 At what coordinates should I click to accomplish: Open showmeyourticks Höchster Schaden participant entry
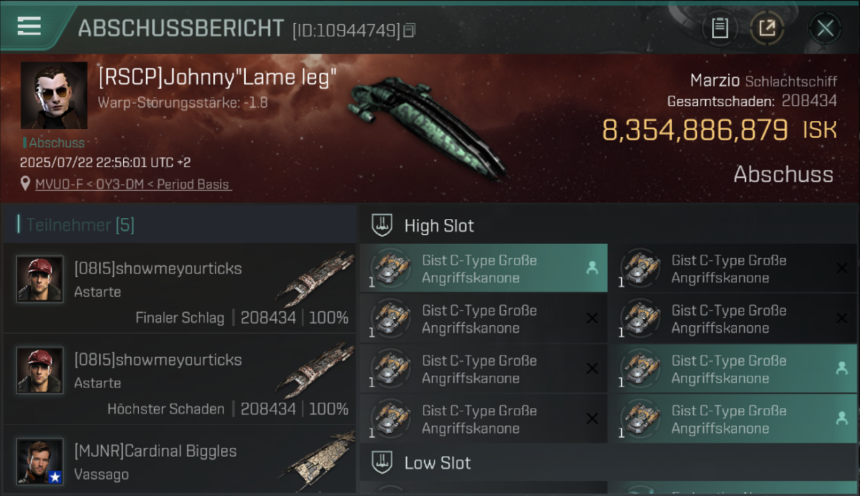pyautogui.click(x=179, y=379)
